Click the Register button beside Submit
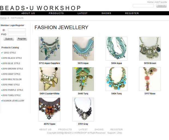Viewport: 169px width, 140px height. coord(22,39)
